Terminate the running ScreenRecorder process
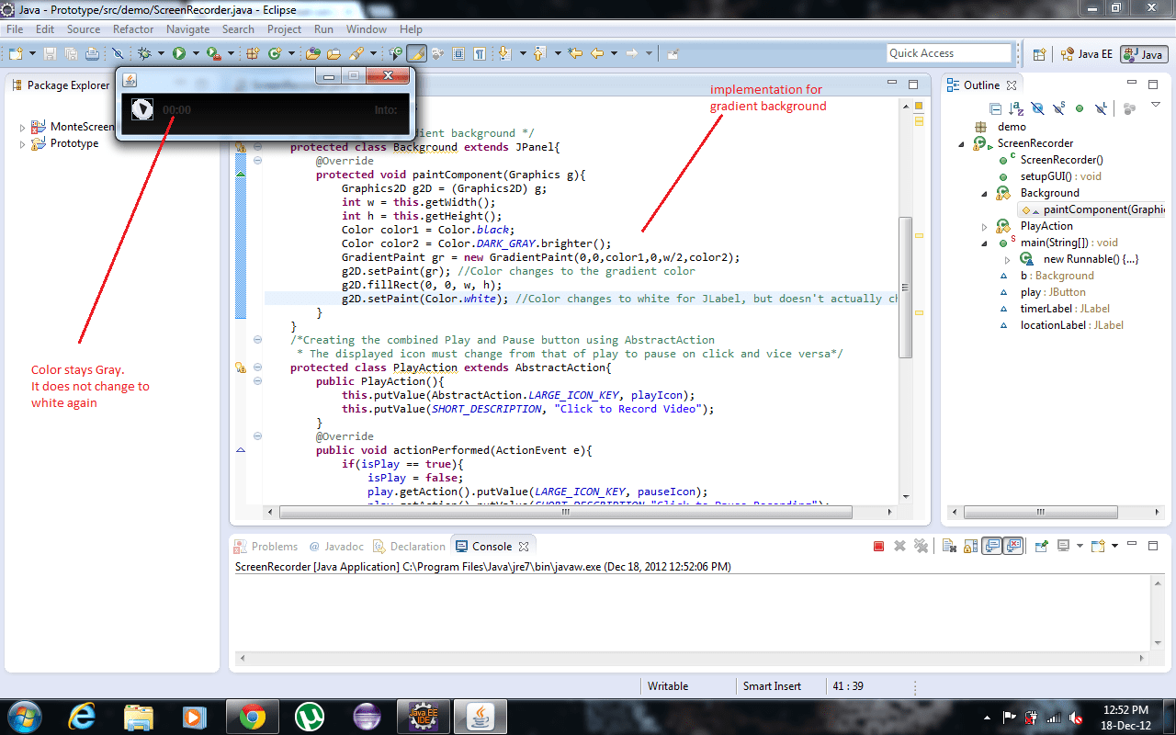This screenshot has width=1176, height=735. [877, 545]
